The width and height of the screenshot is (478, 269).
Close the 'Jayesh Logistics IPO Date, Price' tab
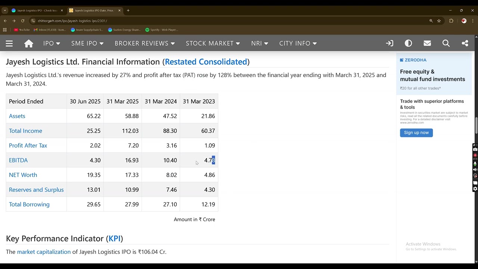pos(119,10)
